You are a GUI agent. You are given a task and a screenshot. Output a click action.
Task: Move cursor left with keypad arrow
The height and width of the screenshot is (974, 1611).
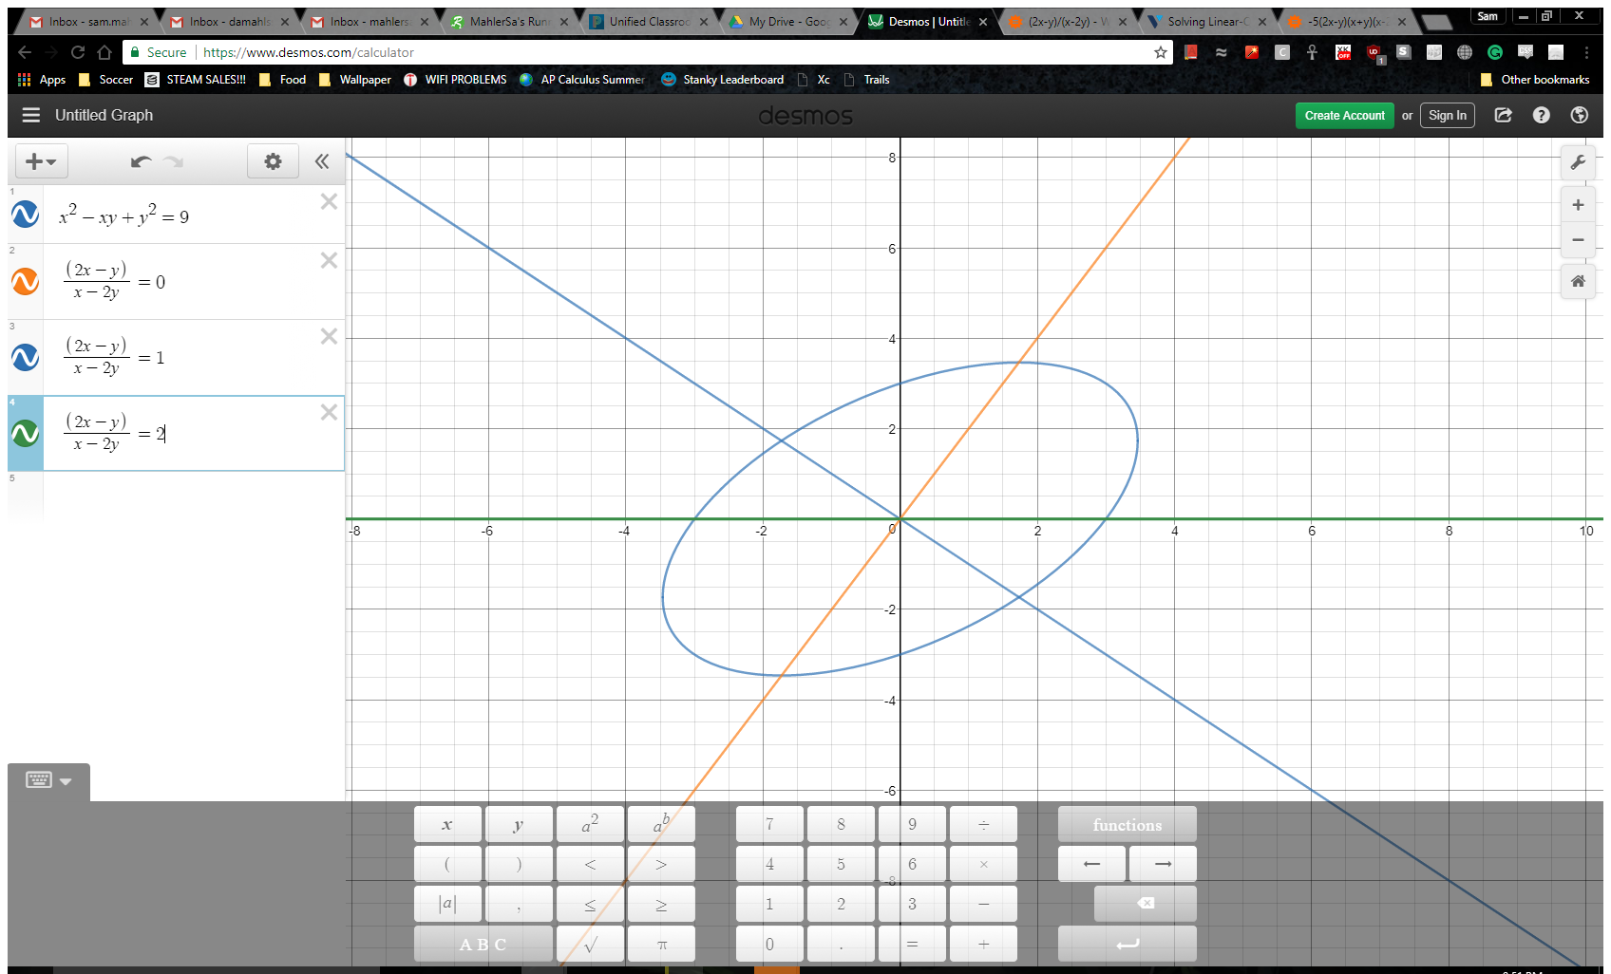(1092, 864)
